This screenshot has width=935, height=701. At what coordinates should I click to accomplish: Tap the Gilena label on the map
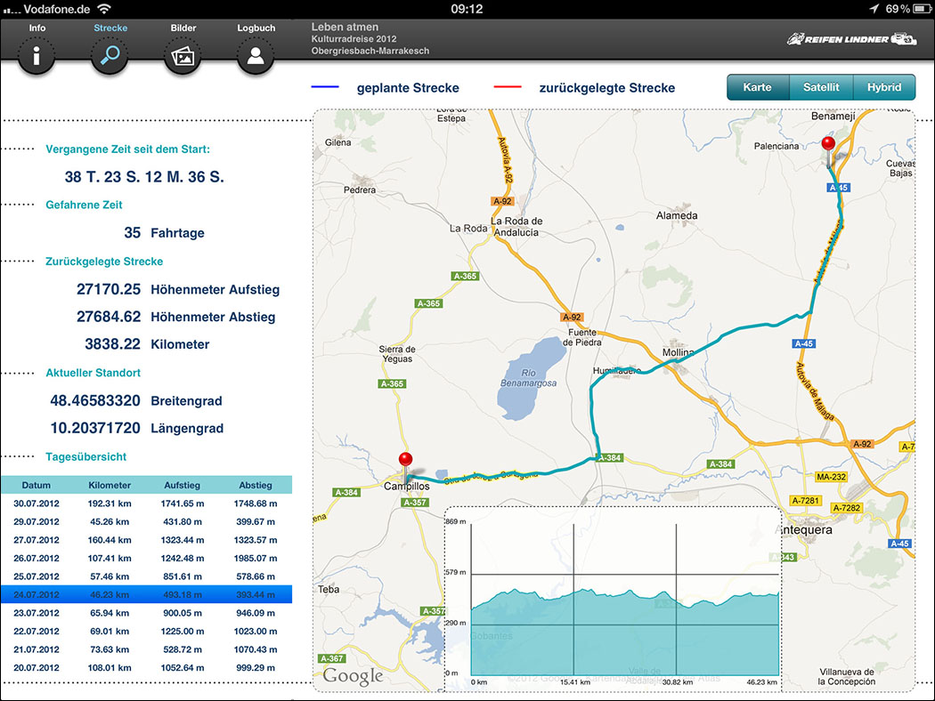pyautogui.click(x=338, y=142)
